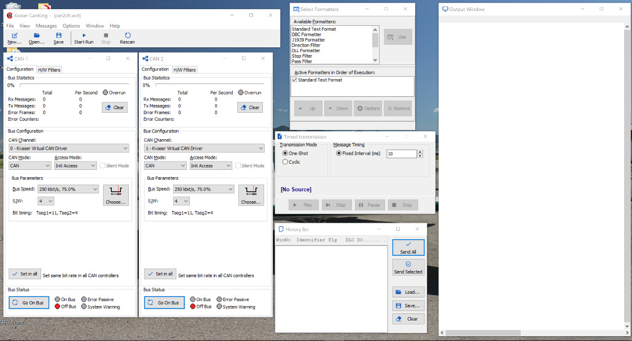Open the Help menu
The width and height of the screenshot is (632, 341).
115,26
